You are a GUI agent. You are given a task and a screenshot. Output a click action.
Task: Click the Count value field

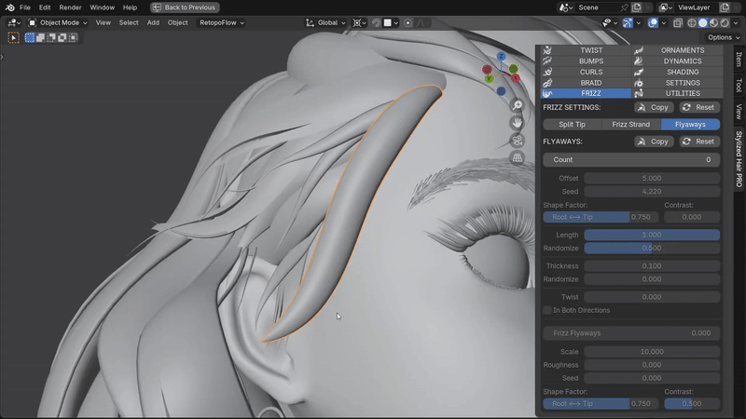(x=631, y=159)
